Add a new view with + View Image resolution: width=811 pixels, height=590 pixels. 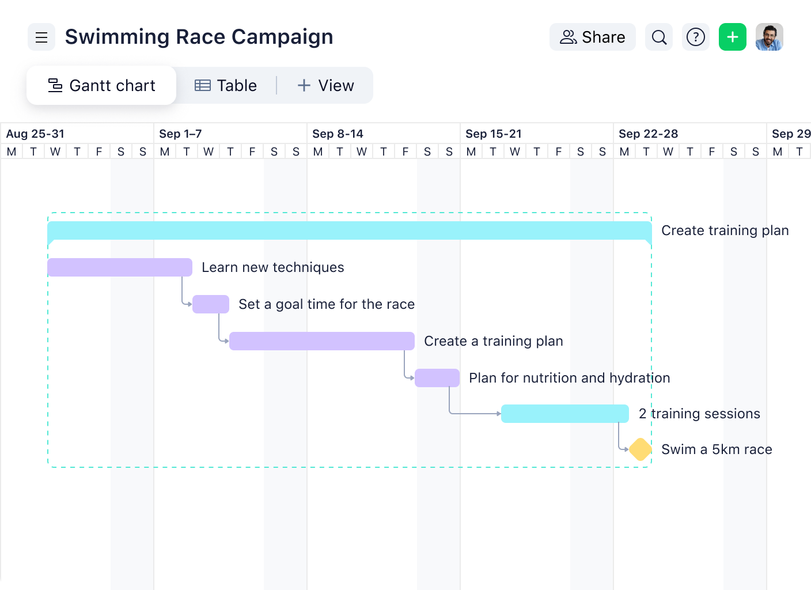pyautogui.click(x=325, y=85)
